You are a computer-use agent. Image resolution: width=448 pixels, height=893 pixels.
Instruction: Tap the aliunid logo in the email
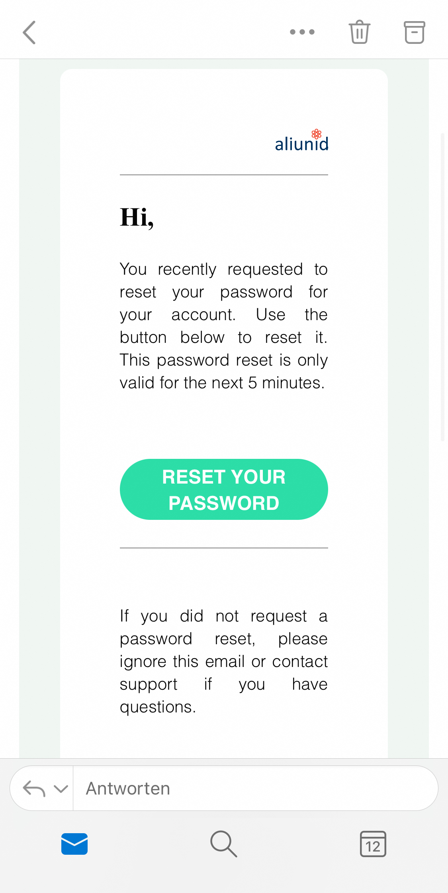[301, 140]
